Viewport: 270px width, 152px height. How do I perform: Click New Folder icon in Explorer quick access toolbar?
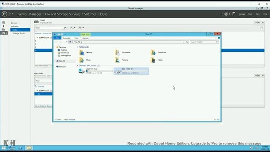(62, 34)
